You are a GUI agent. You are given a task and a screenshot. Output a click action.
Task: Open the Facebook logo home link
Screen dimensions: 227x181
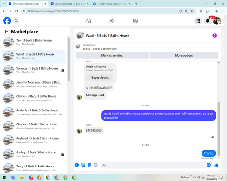(x=7, y=21)
